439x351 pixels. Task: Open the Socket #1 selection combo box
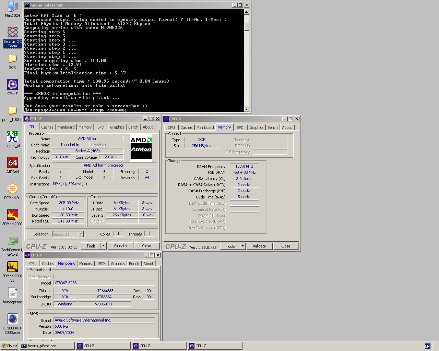point(68,234)
